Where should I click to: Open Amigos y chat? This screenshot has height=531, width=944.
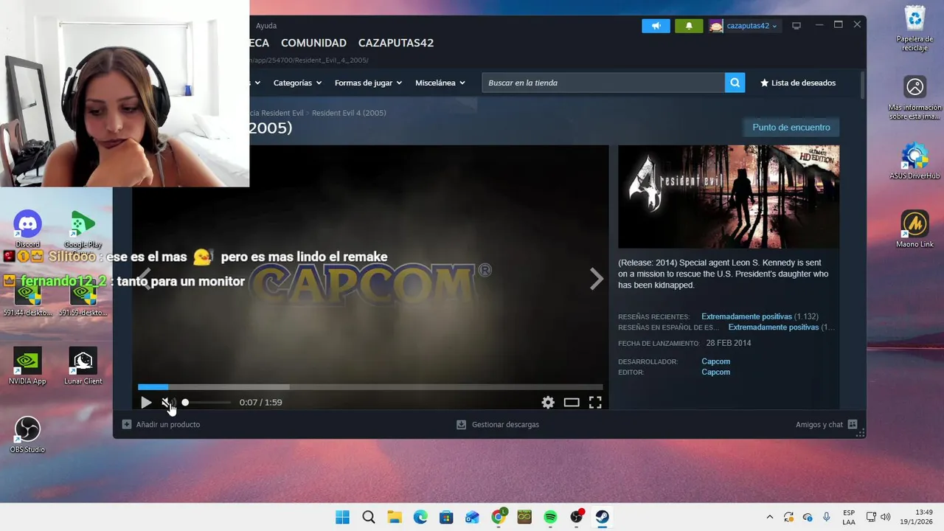tap(826, 425)
